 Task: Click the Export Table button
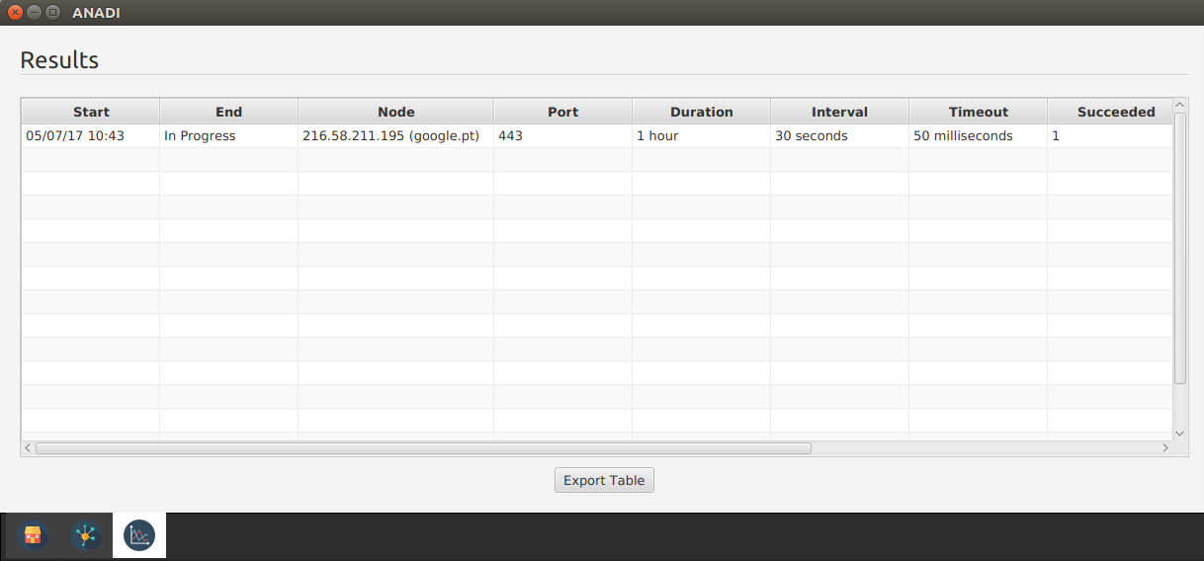coord(604,480)
